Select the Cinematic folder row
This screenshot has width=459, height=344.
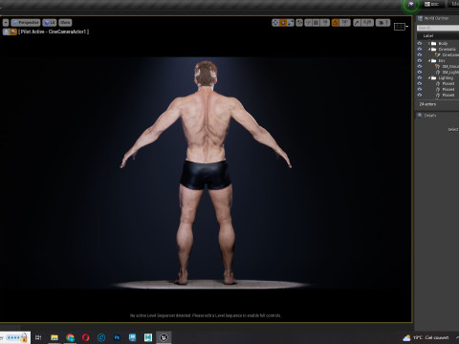[x=447, y=49]
